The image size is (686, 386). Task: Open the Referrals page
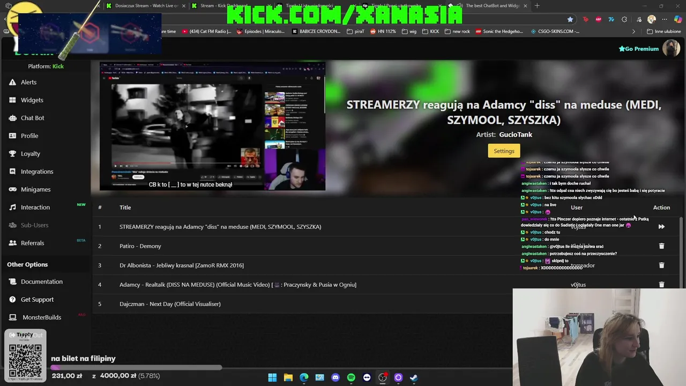tap(26, 243)
